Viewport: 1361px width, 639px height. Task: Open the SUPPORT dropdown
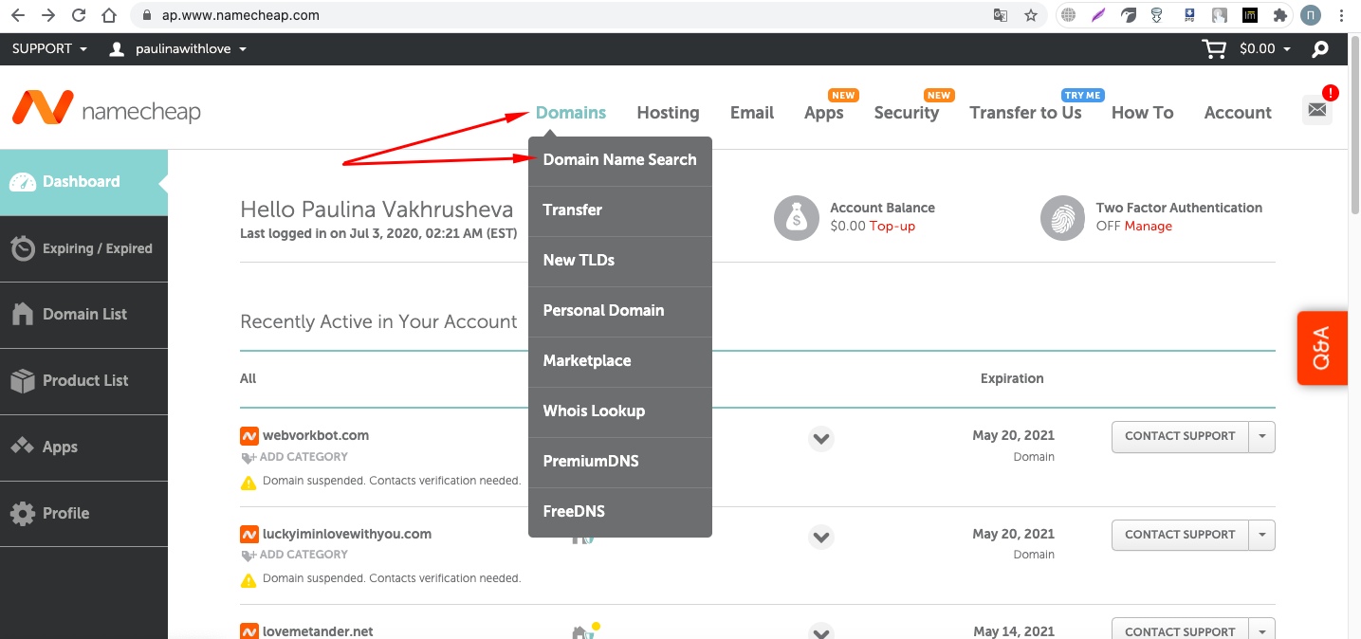pos(49,48)
